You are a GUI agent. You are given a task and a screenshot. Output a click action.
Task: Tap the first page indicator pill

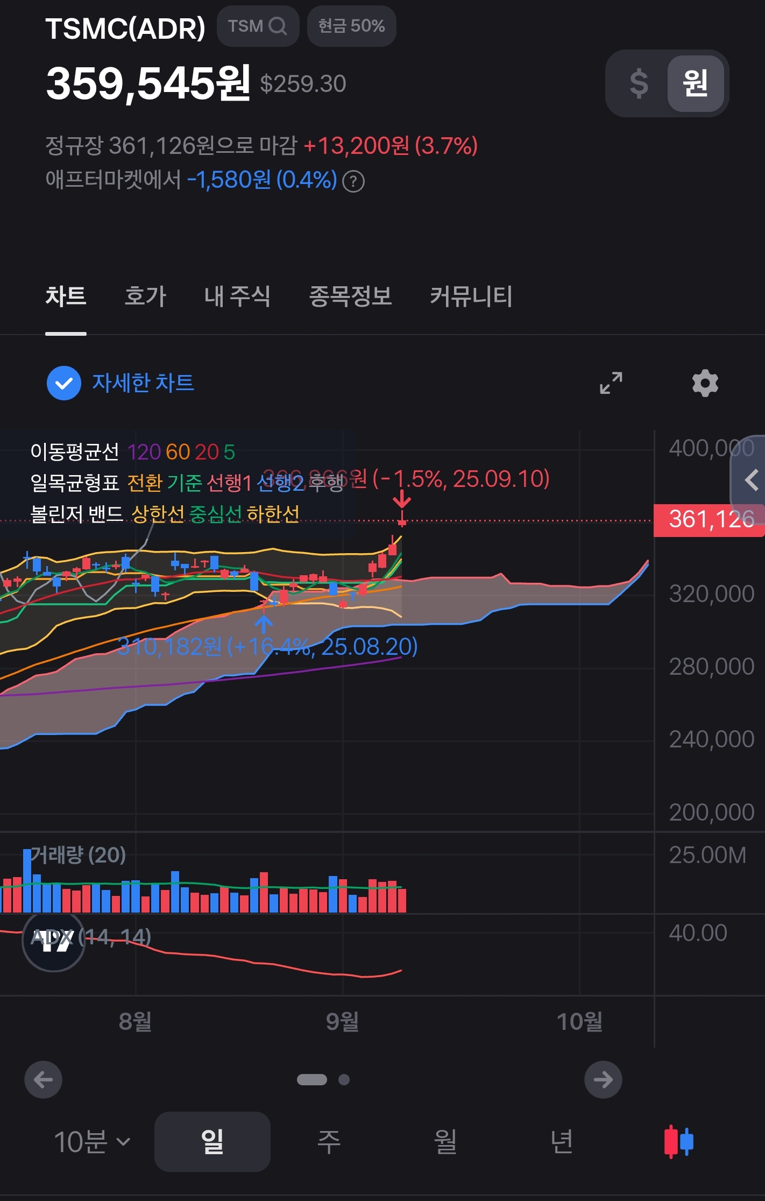coord(312,1079)
